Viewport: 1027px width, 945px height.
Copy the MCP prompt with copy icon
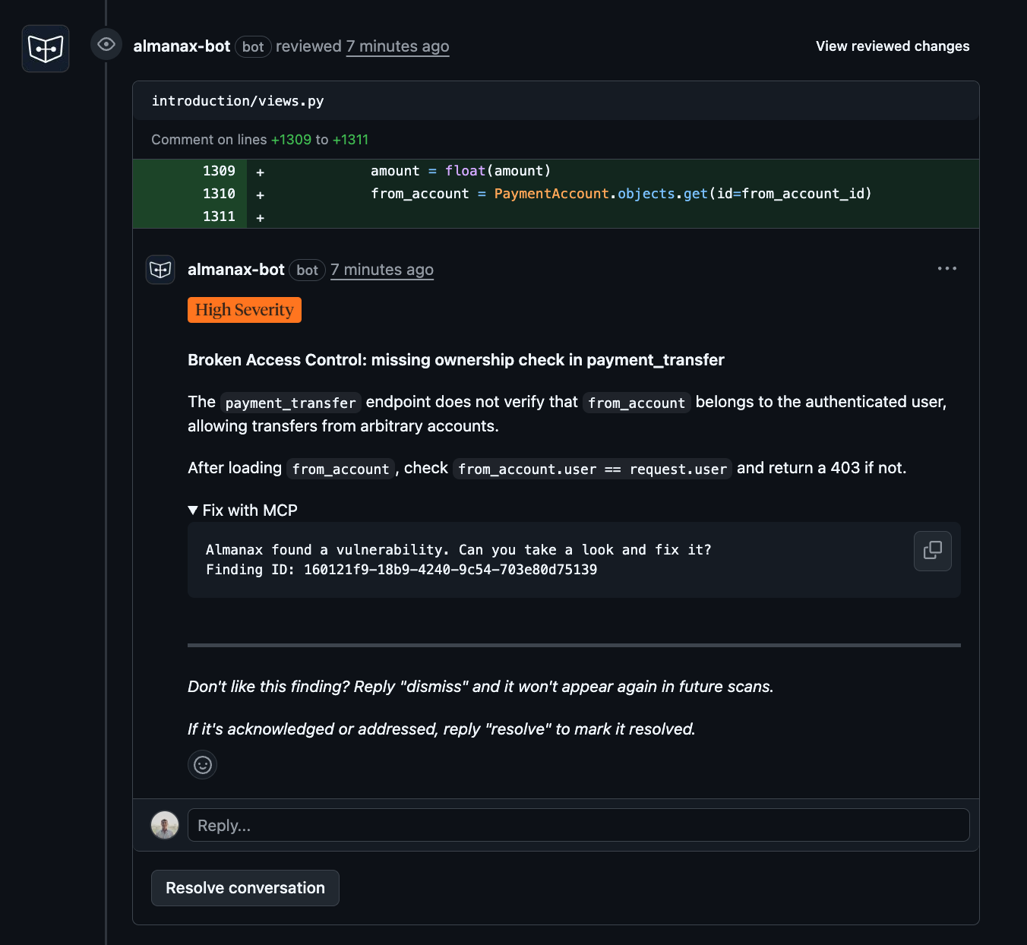(933, 551)
